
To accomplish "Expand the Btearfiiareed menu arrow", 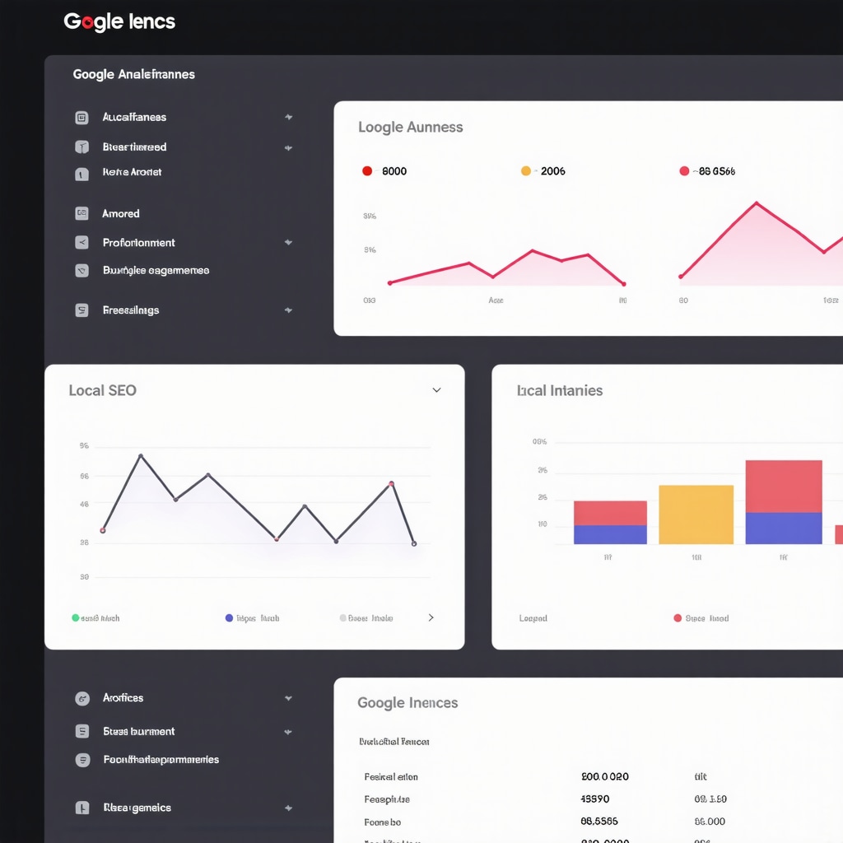I will click(289, 147).
